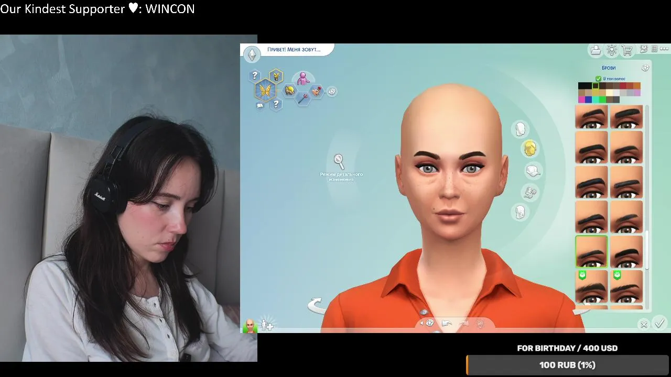The height and width of the screenshot is (377, 671).
Task: Open the blonde hair category icon
Action: (530, 149)
